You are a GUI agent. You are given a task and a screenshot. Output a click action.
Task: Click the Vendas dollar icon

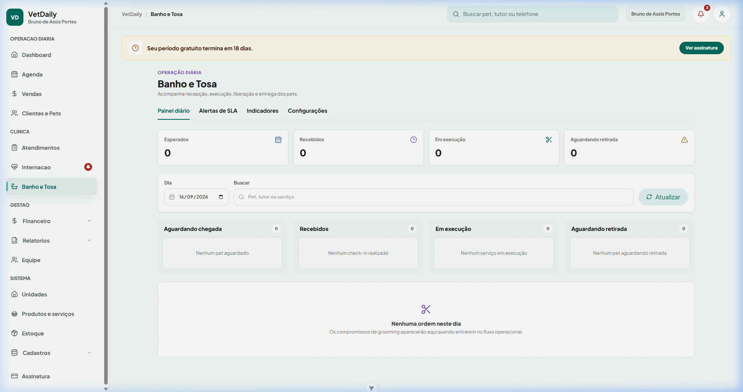coord(14,94)
